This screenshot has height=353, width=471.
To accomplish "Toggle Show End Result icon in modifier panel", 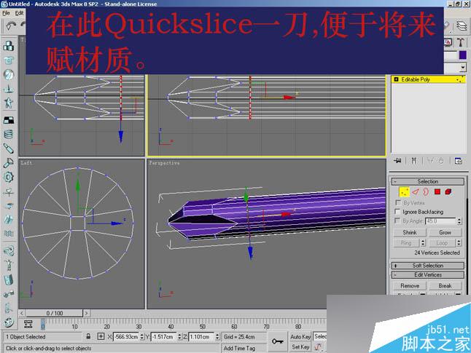I will pos(414,161).
